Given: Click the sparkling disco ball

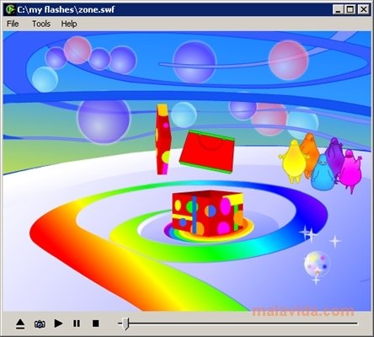Looking at the screenshot, I should (x=317, y=264).
